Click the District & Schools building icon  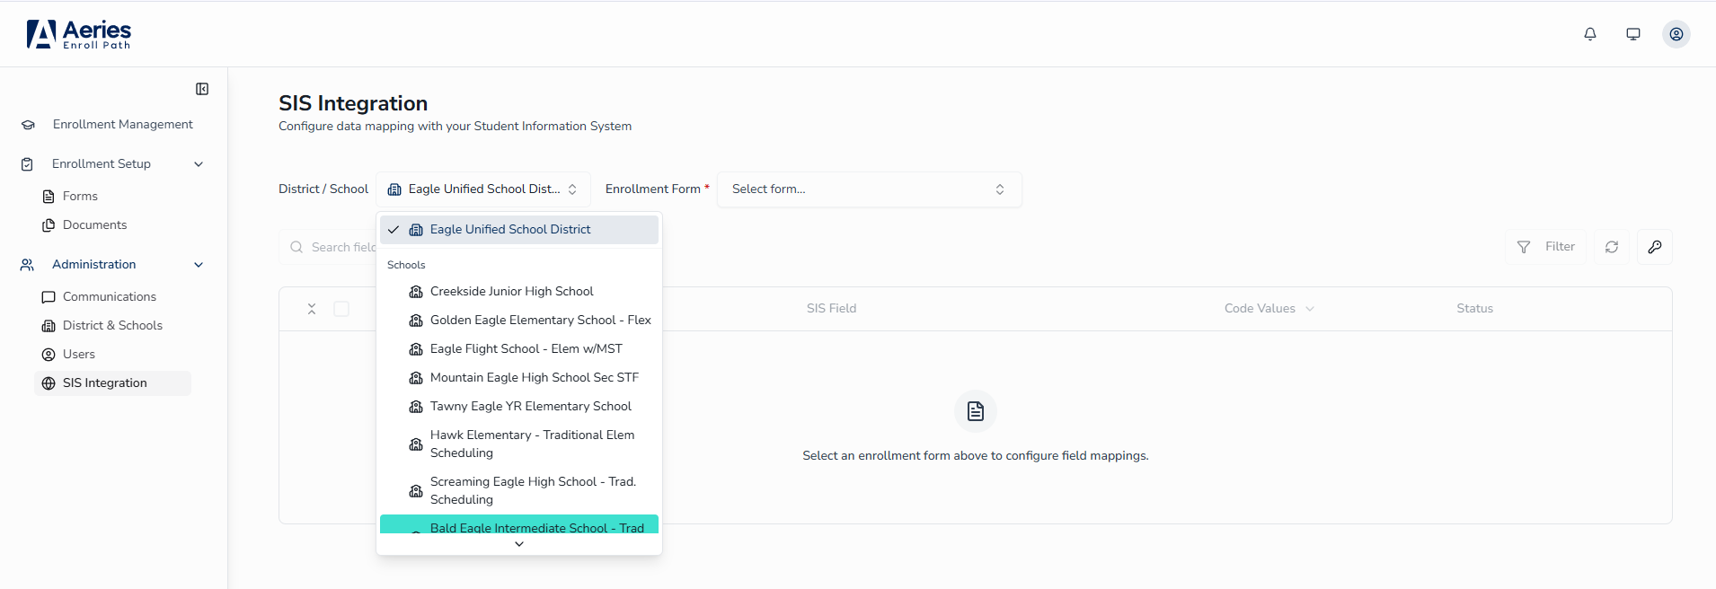click(x=49, y=326)
